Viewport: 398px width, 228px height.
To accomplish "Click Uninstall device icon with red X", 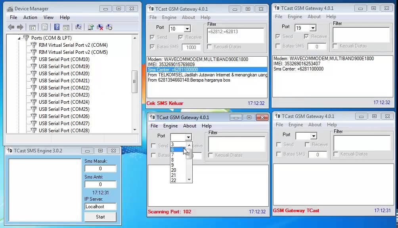I will pos(100,27).
